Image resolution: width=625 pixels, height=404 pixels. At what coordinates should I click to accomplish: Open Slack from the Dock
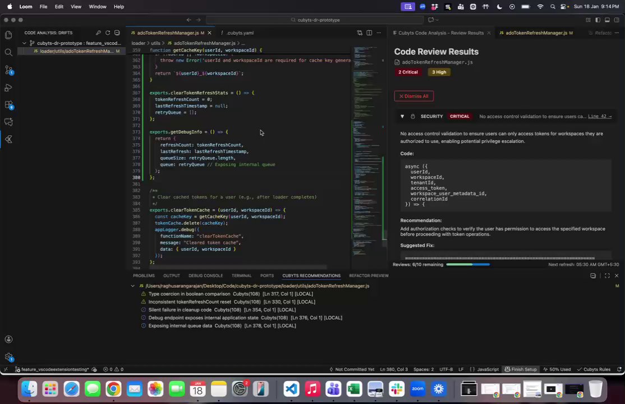tap(397, 389)
